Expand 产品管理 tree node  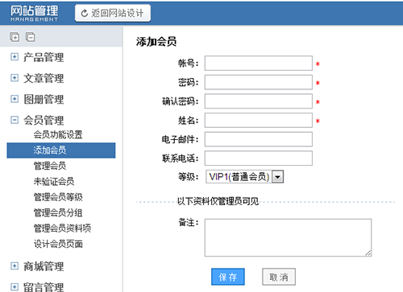tap(15, 57)
